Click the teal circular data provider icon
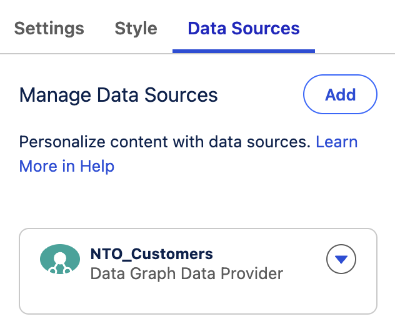The image size is (395, 329). coord(59,260)
